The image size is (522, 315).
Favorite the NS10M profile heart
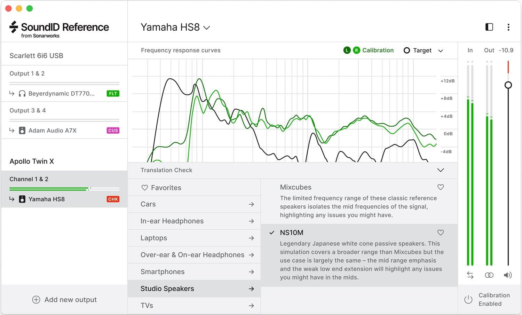coord(441,233)
